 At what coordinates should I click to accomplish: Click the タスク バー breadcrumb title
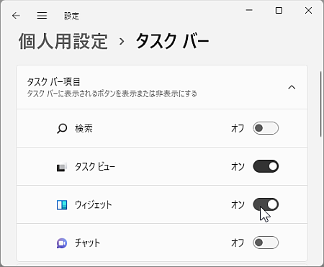[173, 41]
